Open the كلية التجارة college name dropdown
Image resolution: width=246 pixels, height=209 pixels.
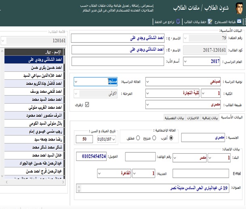pos(148,93)
